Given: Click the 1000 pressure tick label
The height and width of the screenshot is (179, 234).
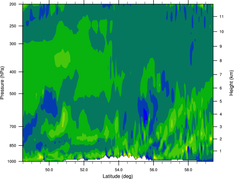Looking at the screenshot, I should pos(12,161).
